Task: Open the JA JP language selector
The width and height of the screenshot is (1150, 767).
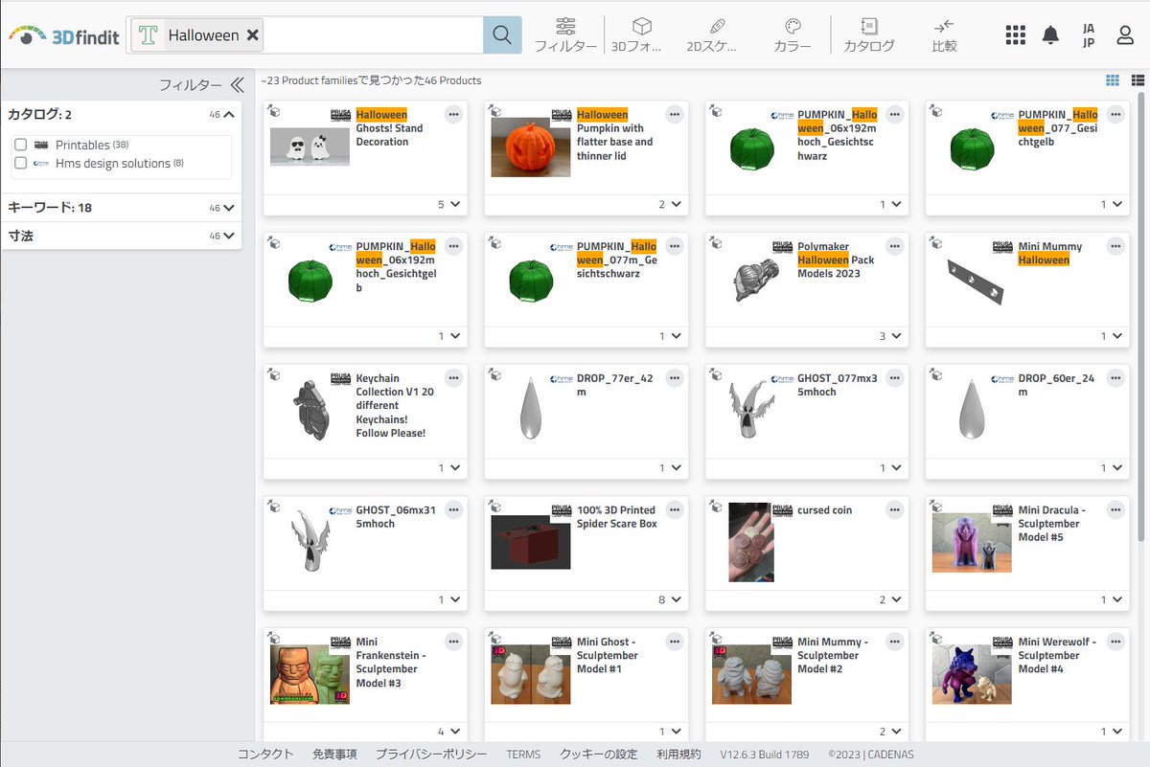Action: 1088,34
